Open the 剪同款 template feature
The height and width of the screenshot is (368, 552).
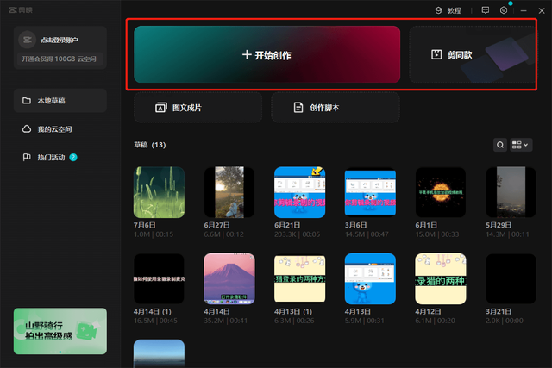473,54
